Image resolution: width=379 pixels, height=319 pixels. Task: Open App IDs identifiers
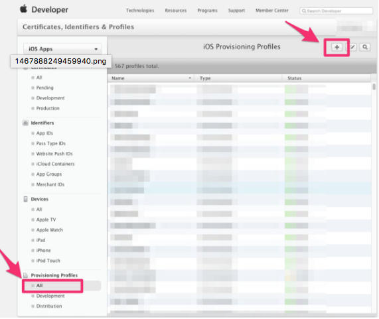point(44,133)
